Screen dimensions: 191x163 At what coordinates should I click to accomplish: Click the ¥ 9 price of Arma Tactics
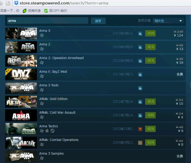[180, 131]
